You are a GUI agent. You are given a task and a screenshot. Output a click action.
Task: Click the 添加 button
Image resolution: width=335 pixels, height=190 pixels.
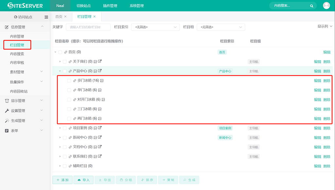62,180
